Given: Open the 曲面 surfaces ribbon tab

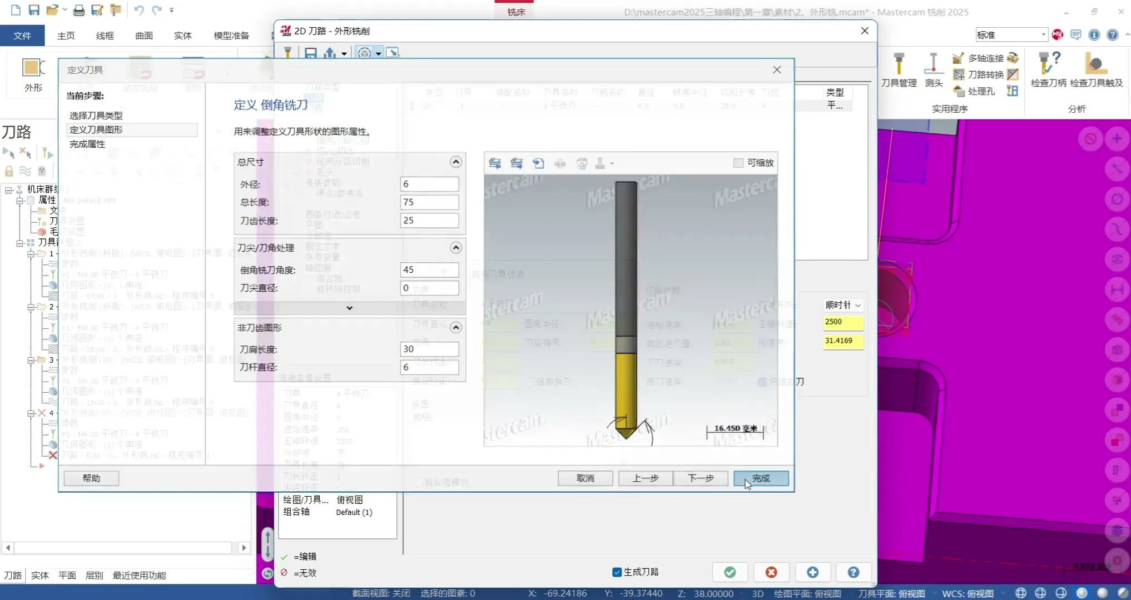Looking at the screenshot, I should coord(143,36).
